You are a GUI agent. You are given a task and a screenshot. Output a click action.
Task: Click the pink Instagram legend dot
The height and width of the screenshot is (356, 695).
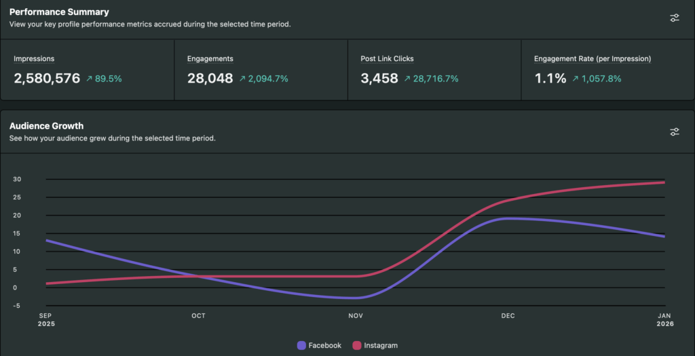click(356, 345)
